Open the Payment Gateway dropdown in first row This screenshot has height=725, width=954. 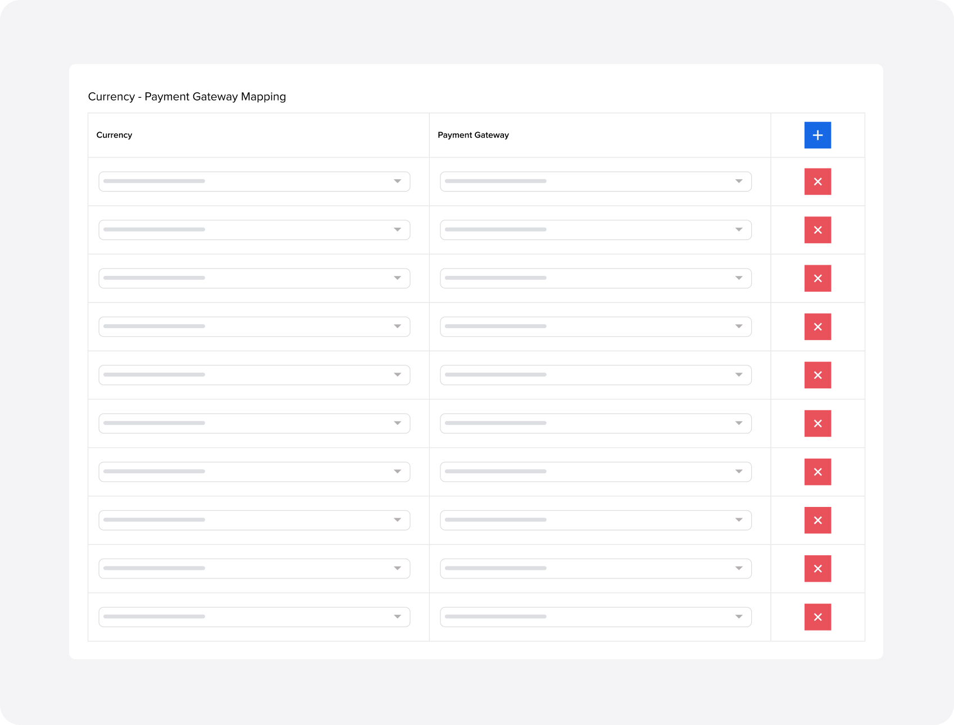[596, 182]
